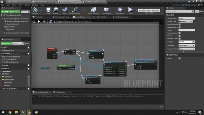Click the Tooltip text field
This screenshot has height=115, width=204.
coord(187,30)
